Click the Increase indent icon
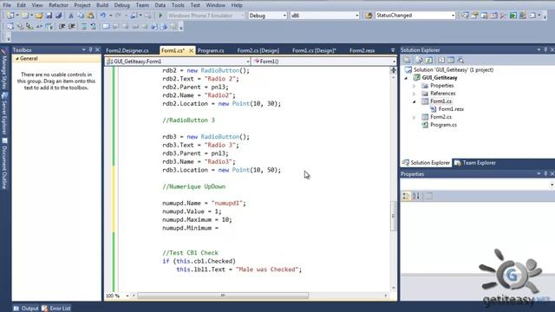The image size is (555, 312). 72,27
